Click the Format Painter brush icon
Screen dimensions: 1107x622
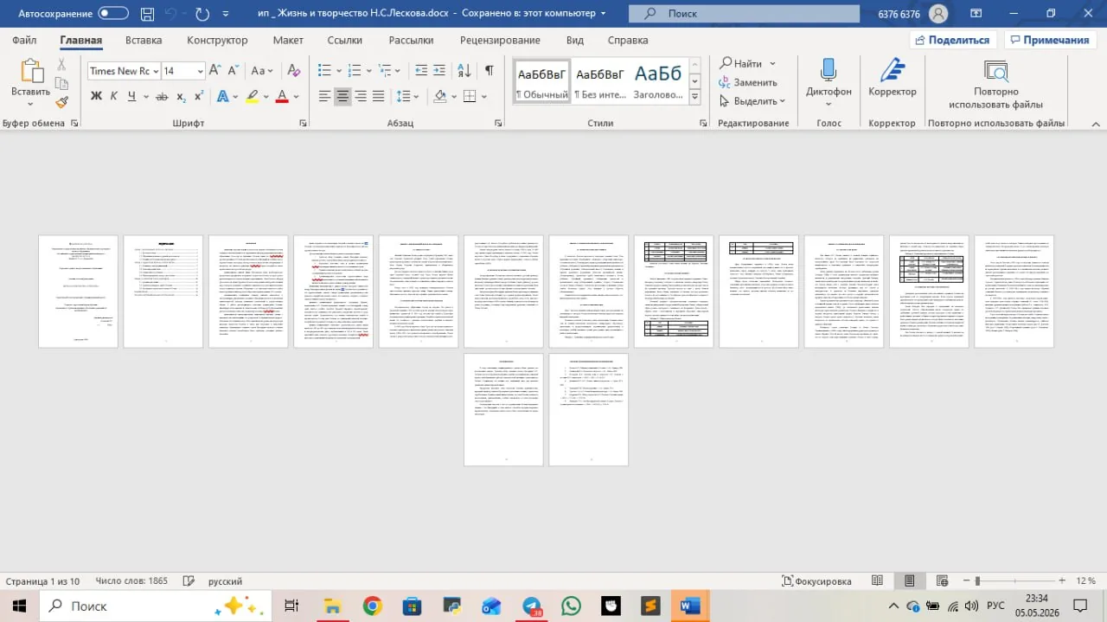click(x=61, y=102)
